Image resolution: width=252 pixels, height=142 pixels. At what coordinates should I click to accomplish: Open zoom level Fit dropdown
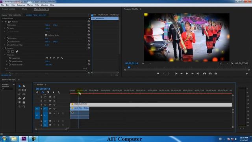click(x=146, y=64)
